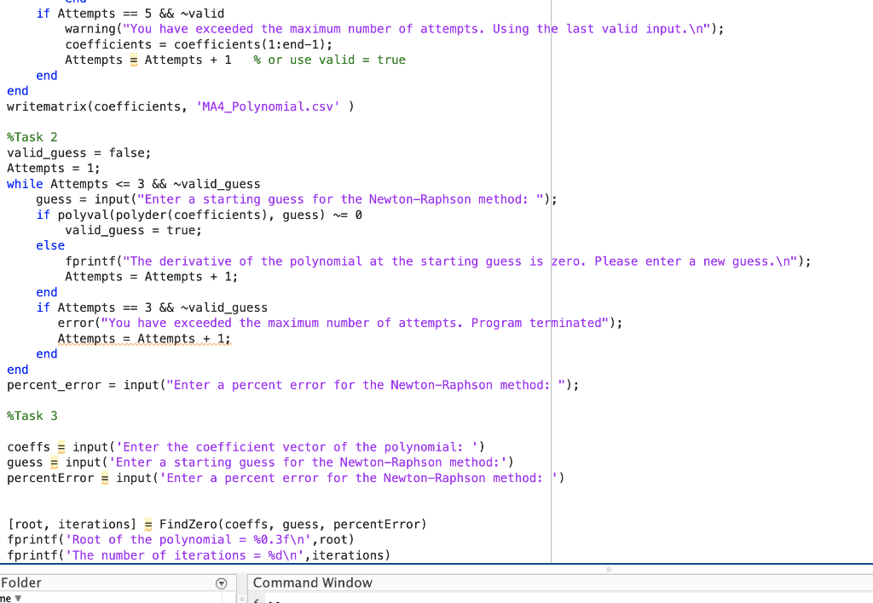Click the 'valid_guess = true;' line
Image resolution: width=873 pixels, height=603 pixels.
[133, 230]
